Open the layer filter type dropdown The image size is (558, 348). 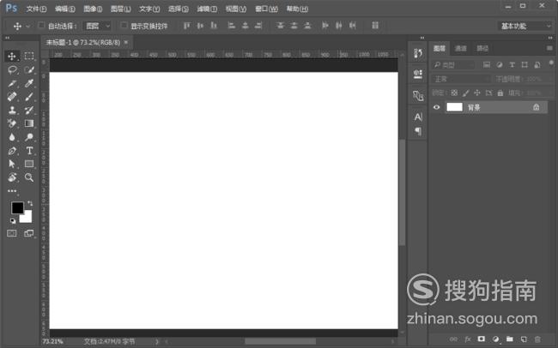point(453,65)
